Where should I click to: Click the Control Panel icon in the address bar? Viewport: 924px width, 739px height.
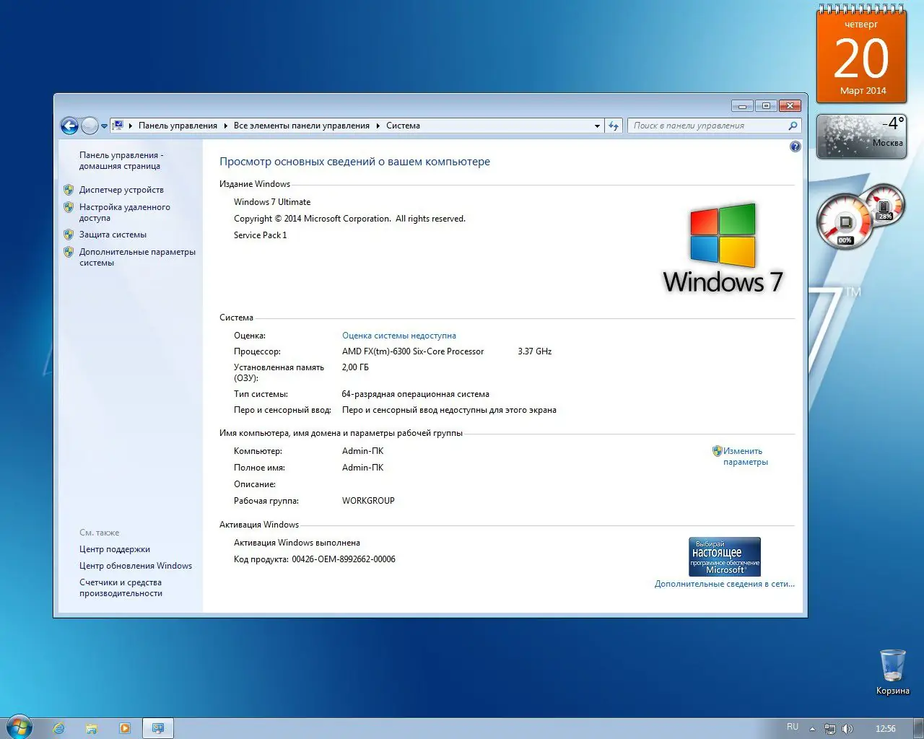tap(118, 126)
